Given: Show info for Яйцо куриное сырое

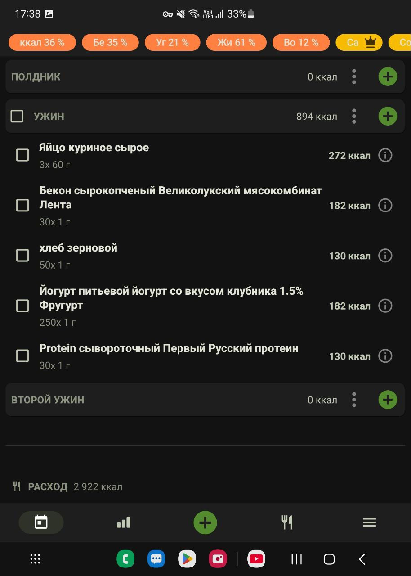Looking at the screenshot, I should pyautogui.click(x=385, y=155).
